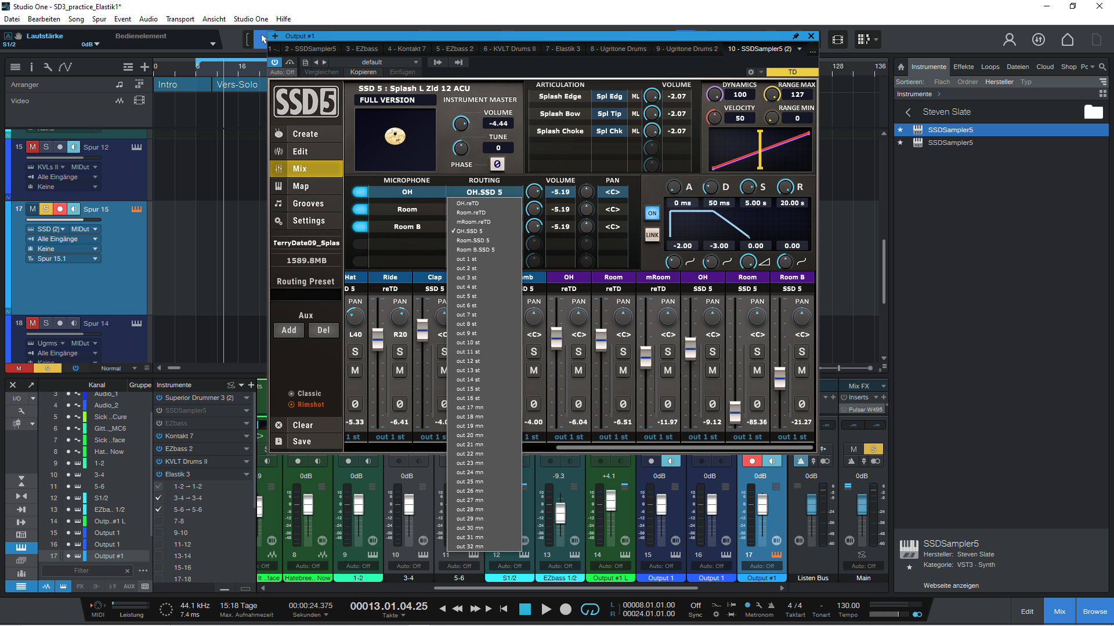Click the Aux Del button
The image size is (1114, 626).
[324, 330]
